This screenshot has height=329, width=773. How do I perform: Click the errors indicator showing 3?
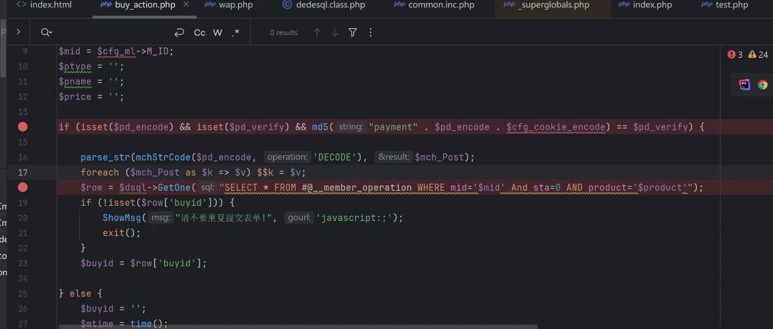coord(735,54)
